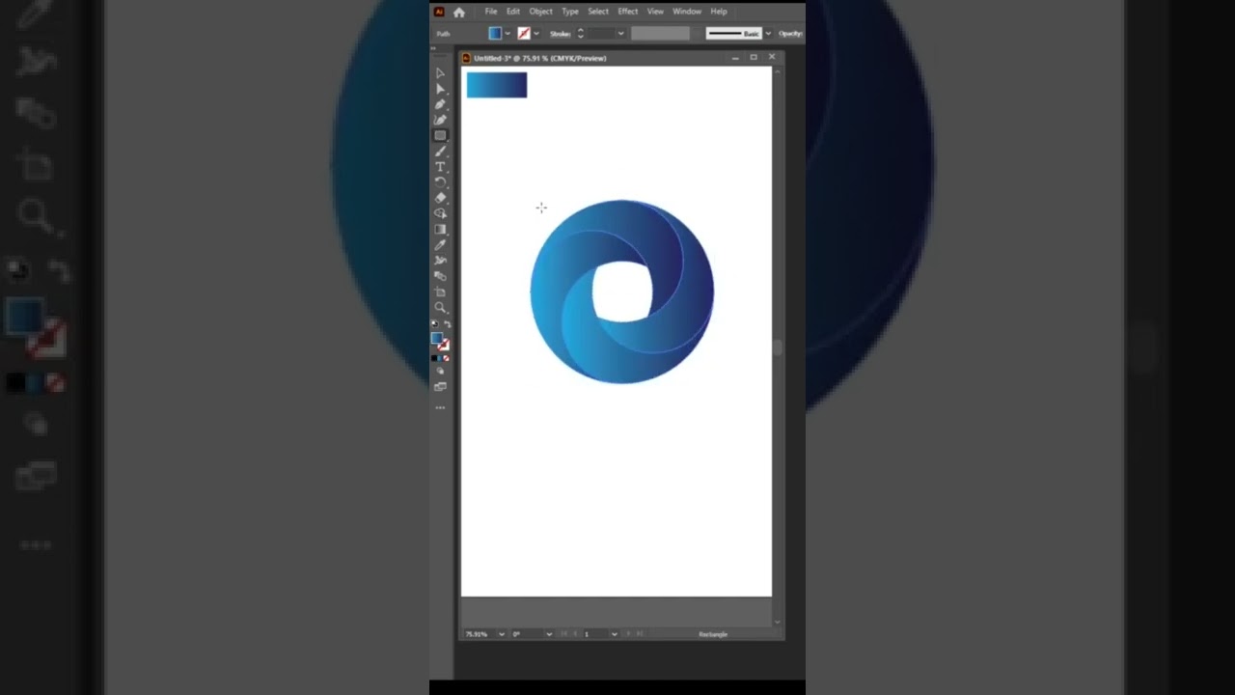The height and width of the screenshot is (695, 1235).
Task: Select the blue swirl circle artwork
Action: [x=622, y=292]
